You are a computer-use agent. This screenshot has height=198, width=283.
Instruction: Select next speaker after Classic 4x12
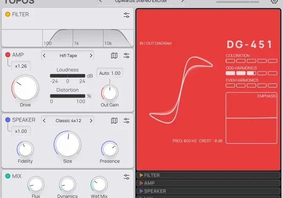pyautogui.click(x=91, y=121)
